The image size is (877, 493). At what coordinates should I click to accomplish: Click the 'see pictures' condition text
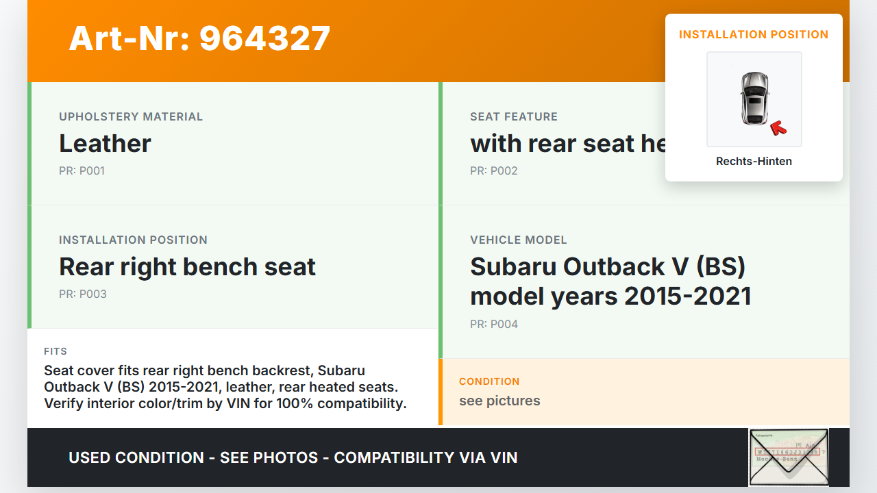click(499, 401)
